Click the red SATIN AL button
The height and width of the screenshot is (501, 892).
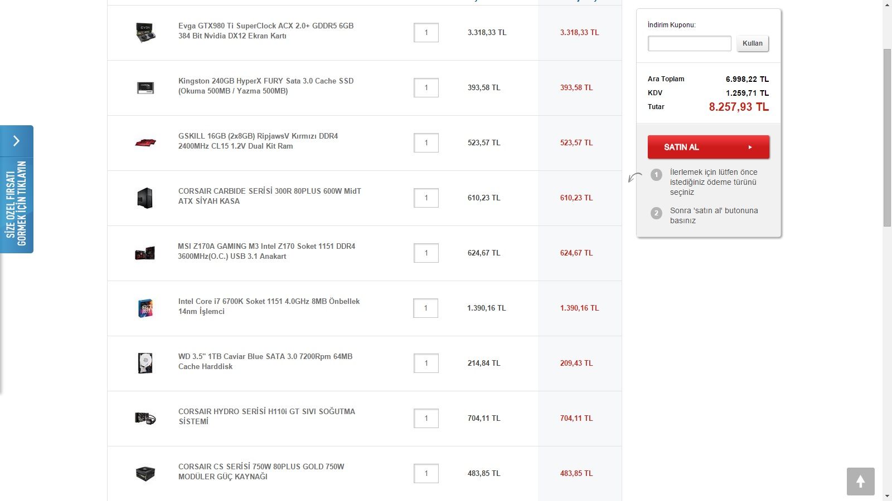pos(708,147)
